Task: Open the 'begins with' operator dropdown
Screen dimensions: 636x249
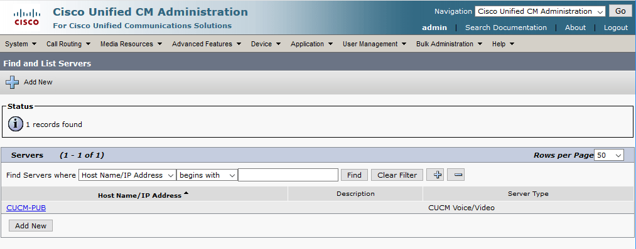Action: (x=207, y=175)
